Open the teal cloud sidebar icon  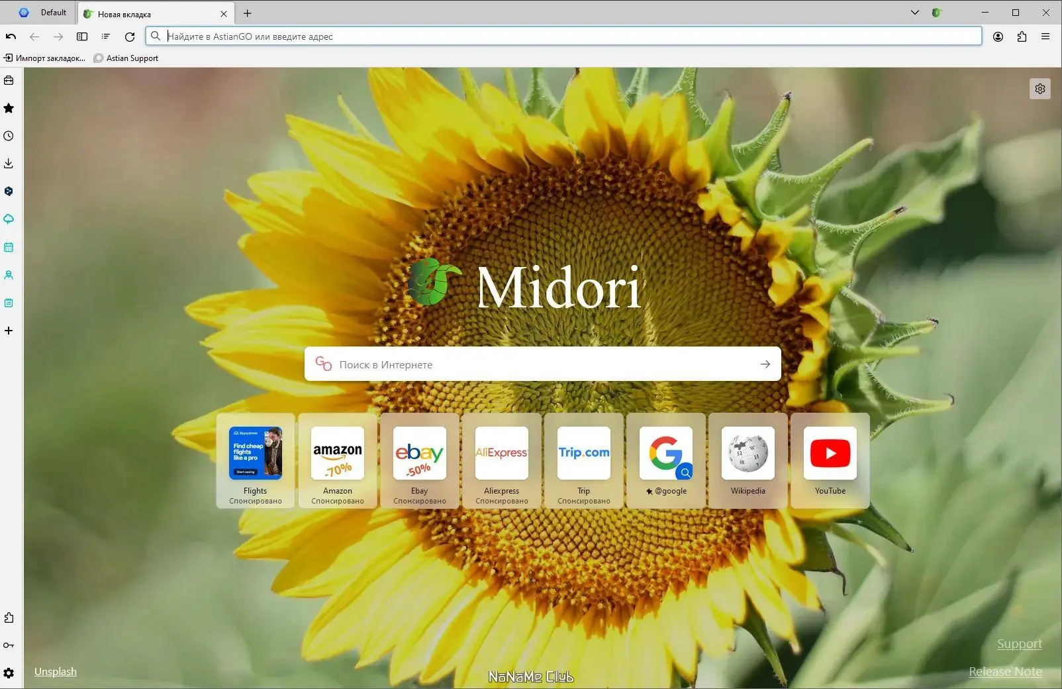[x=9, y=219]
